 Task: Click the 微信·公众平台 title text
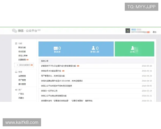27,31
